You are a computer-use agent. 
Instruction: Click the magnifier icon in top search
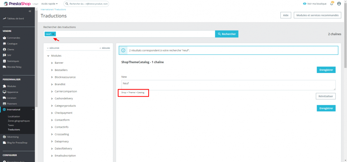tap(67, 4)
